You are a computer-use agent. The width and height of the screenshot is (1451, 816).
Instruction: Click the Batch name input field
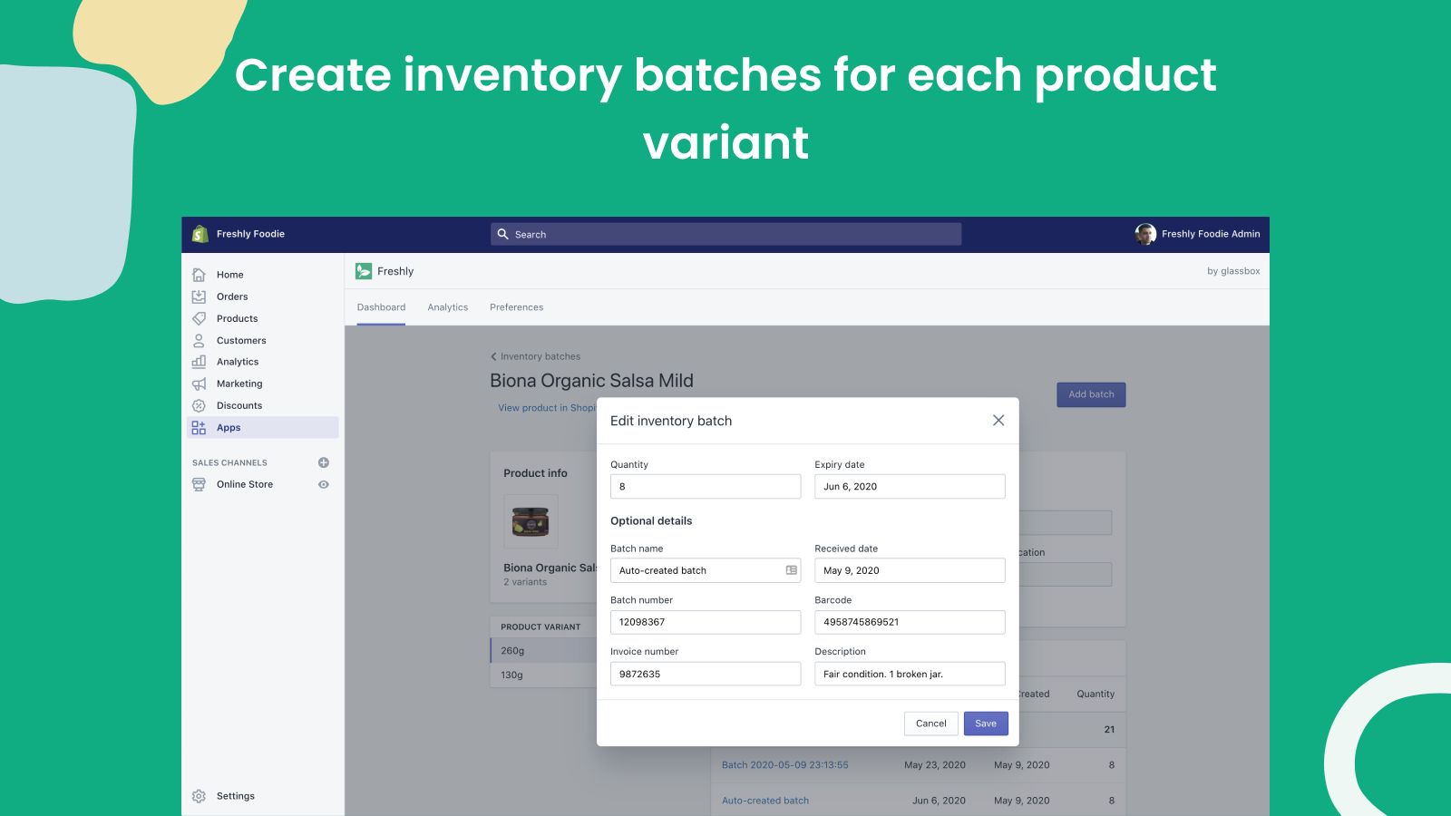[706, 570]
